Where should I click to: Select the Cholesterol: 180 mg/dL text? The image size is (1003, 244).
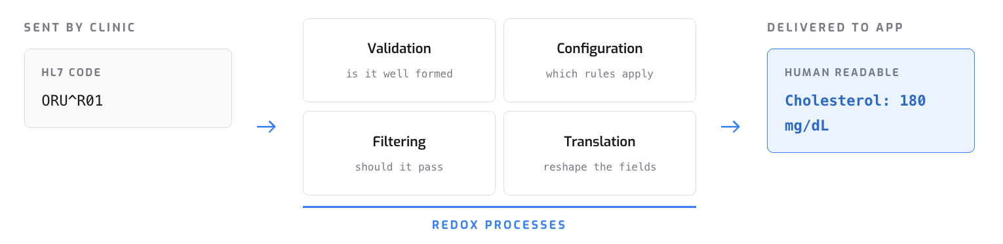click(x=855, y=113)
